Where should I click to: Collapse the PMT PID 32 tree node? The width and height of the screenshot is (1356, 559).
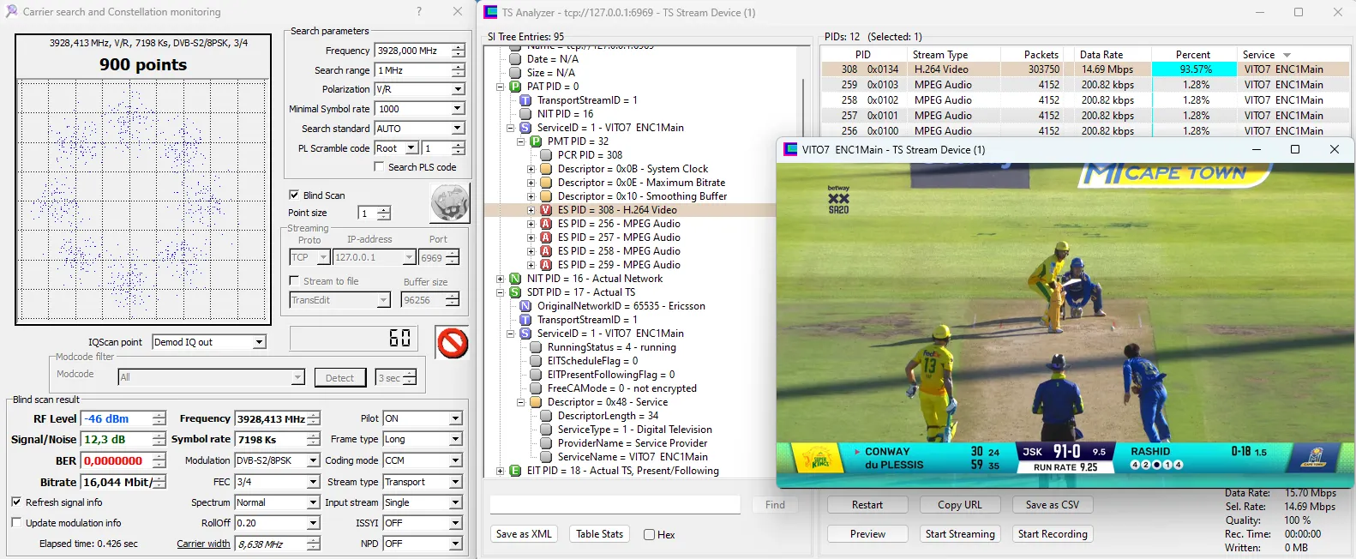click(520, 141)
